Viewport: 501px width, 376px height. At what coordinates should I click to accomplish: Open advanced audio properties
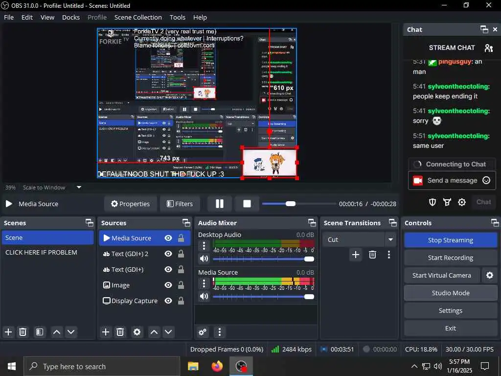203,332
